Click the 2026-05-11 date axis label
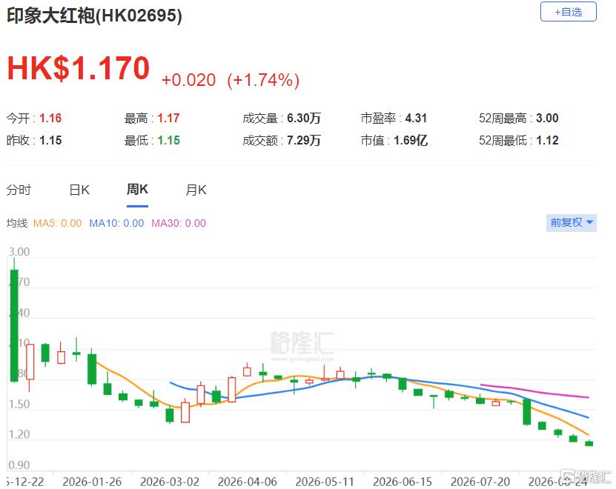The width and height of the screenshot is (616, 489). click(x=325, y=482)
